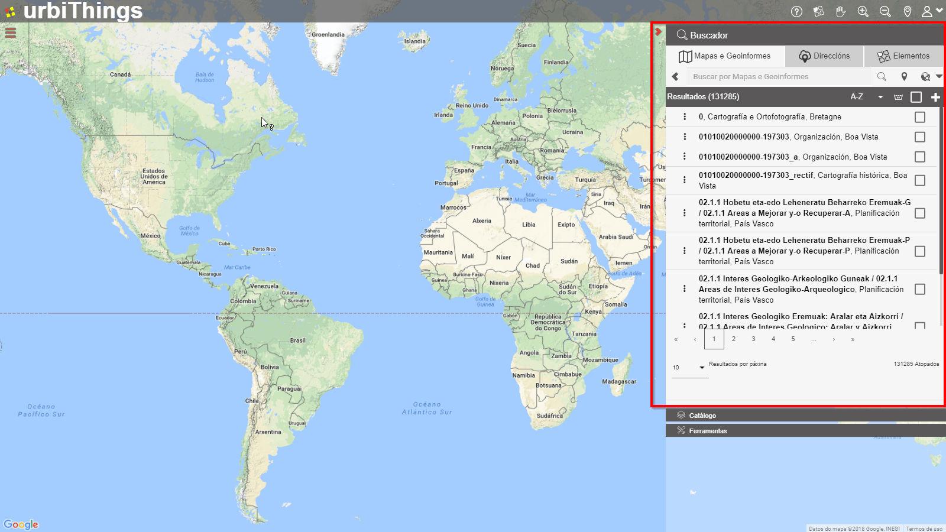946x532 pixels.
Task: Select the pan hand tool
Action: [841, 11]
